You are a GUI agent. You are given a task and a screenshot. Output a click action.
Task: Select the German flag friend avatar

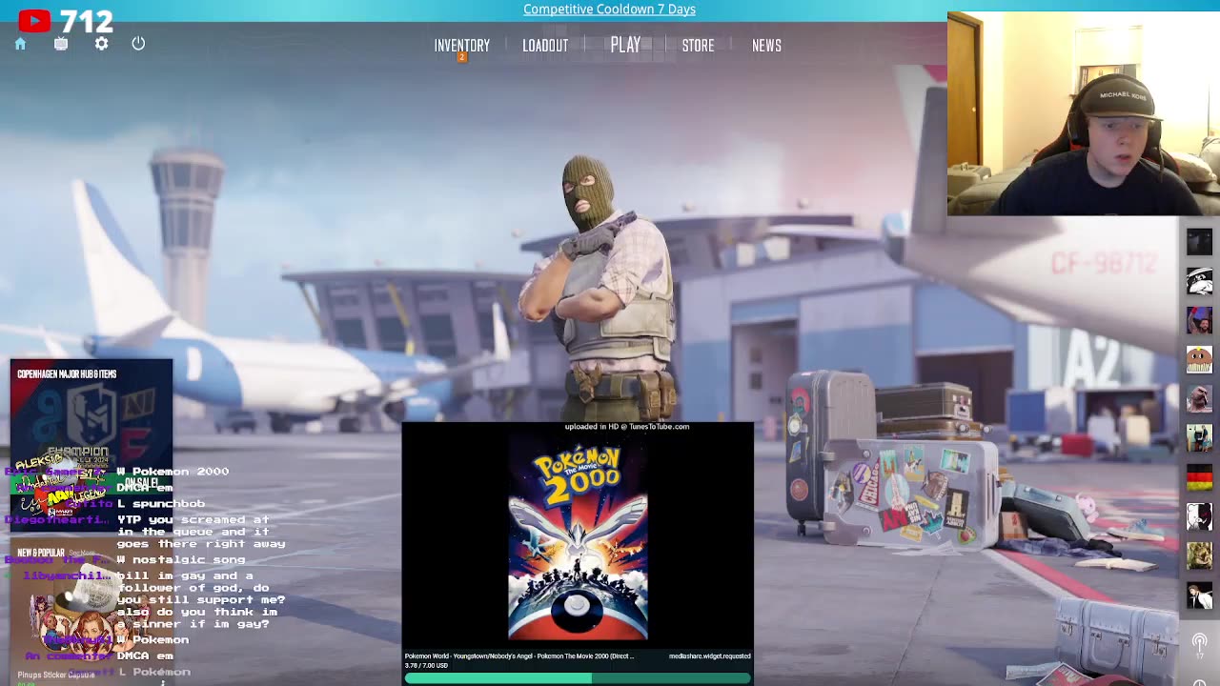point(1199,478)
